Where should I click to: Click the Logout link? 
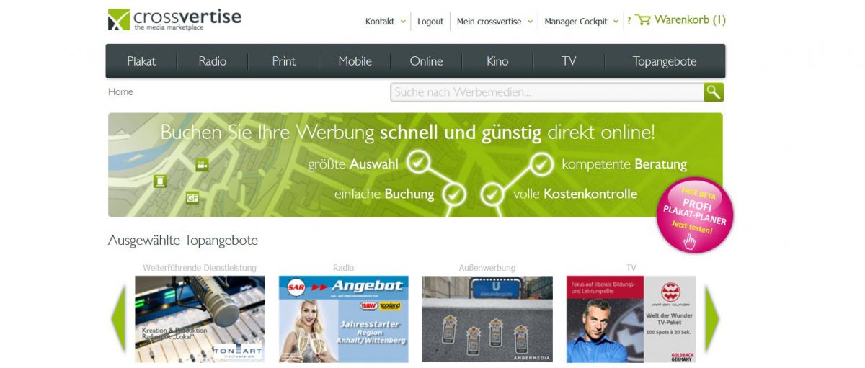click(x=430, y=22)
